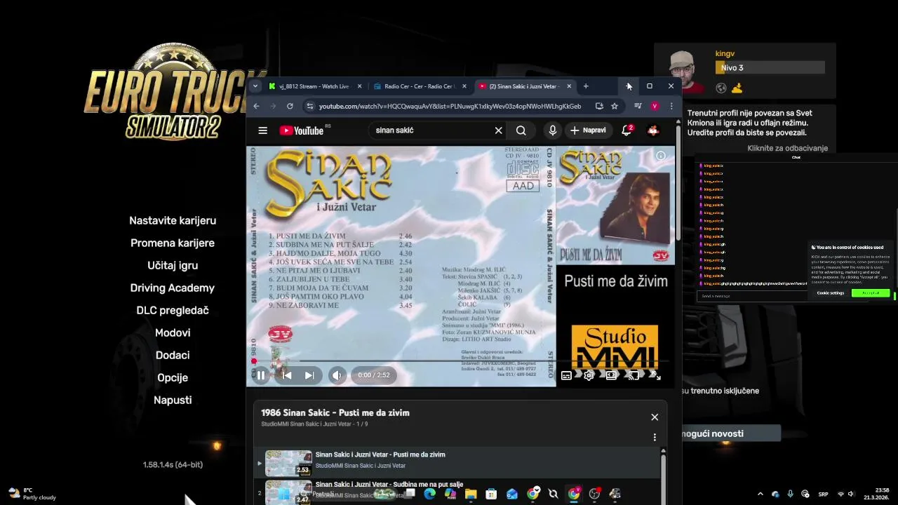Viewport: 898px width, 505px height.
Task: Open YouTube player settings gear
Action: coord(589,375)
